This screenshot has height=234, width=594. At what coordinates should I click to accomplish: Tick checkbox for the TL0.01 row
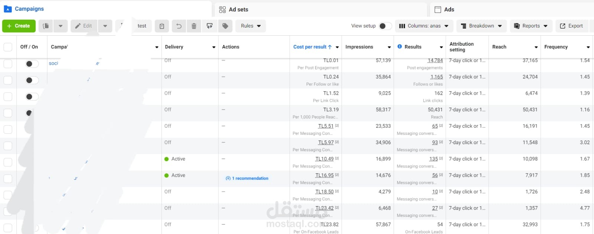8,64
